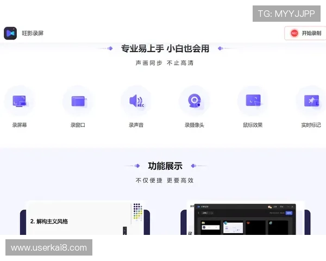Image resolution: width=326 pixels, height=261 pixels.
Task: Click the 旺影录屏 app logo icon
Action: (10, 33)
